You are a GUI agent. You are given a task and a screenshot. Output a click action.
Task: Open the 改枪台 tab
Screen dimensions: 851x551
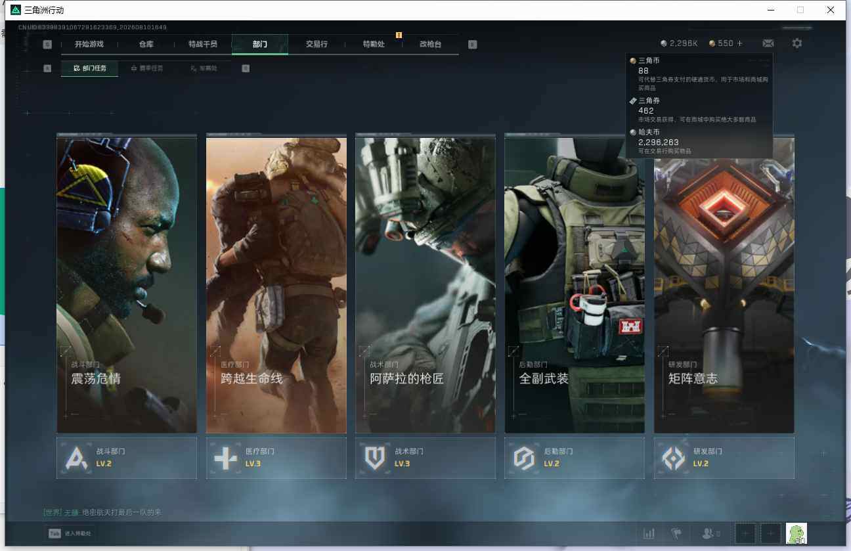tap(431, 45)
